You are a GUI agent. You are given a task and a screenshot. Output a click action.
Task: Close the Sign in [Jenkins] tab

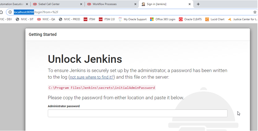[190, 4]
